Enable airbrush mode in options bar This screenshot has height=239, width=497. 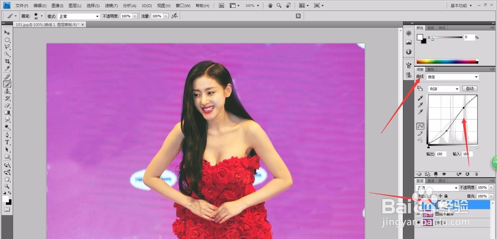[174, 16]
